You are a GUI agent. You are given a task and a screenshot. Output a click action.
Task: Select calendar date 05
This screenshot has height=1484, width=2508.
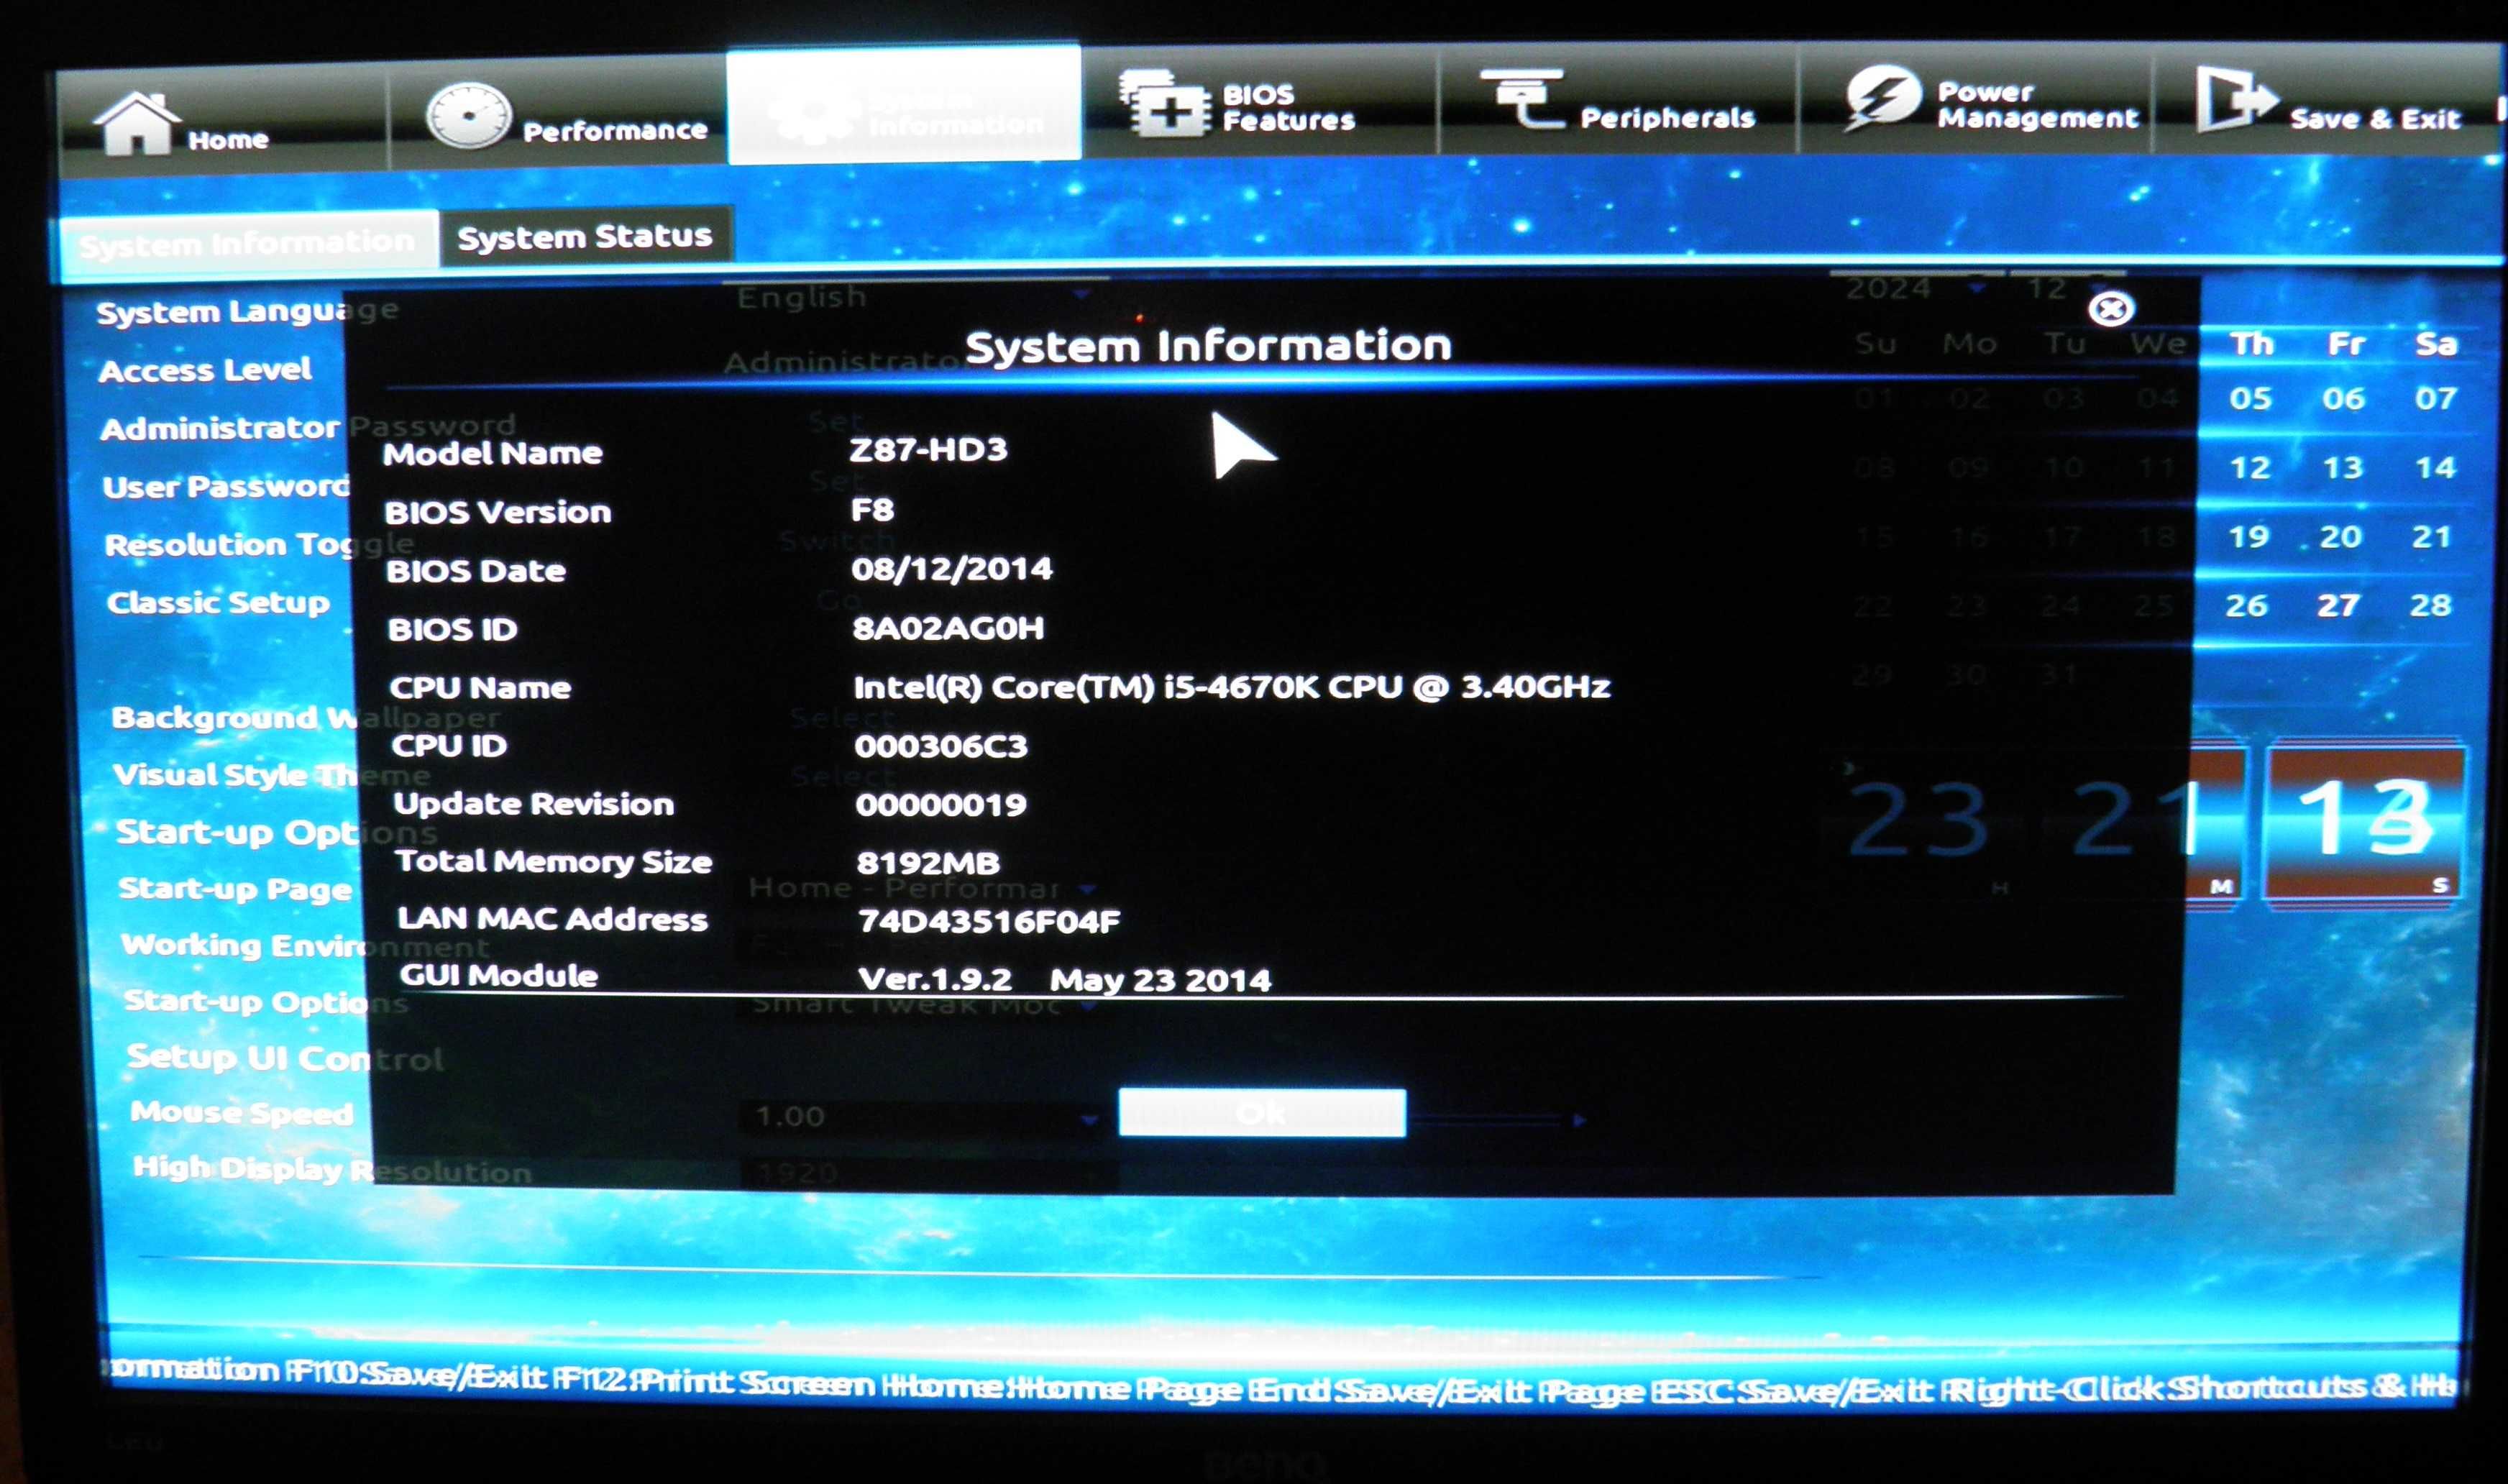(2250, 398)
